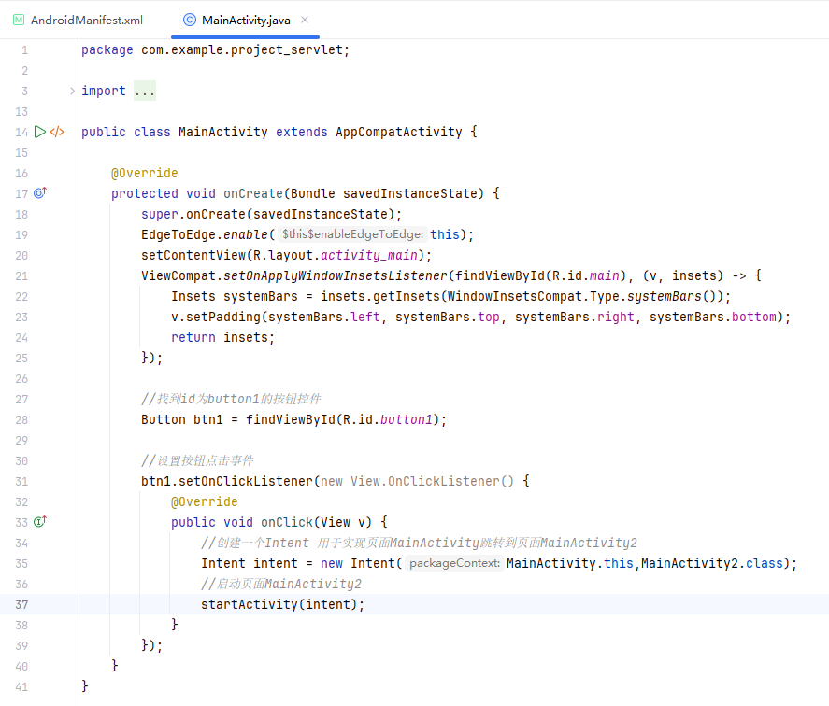Place cursor on package com.example.project_servlet

tap(215, 49)
